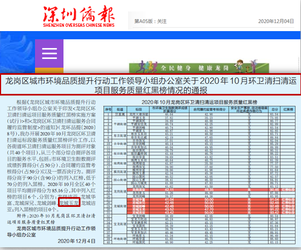Click the 93.42 total score
Screen dimensions: 301x250
pos(274,212)
